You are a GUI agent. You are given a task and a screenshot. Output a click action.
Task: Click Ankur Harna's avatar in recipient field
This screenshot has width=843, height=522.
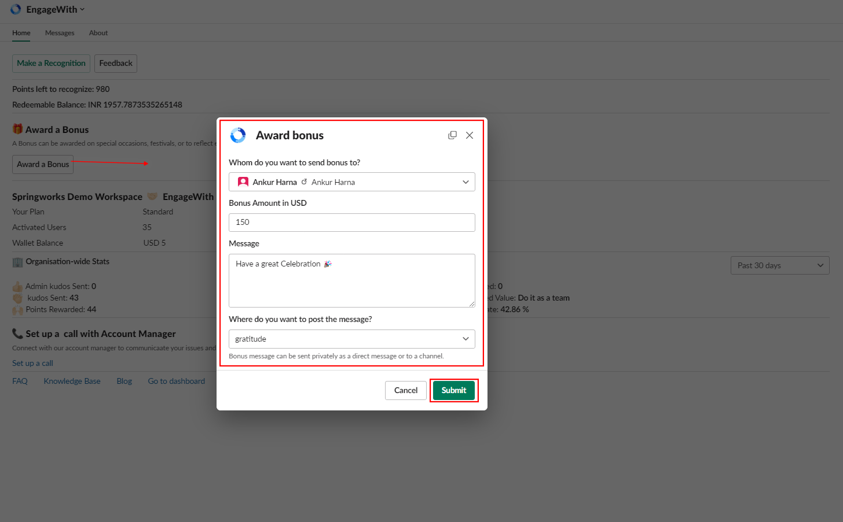coord(243,182)
